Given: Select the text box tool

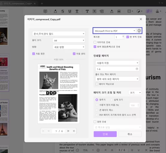Looking at the screenshot, I should pyautogui.click(x=94, y=11).
